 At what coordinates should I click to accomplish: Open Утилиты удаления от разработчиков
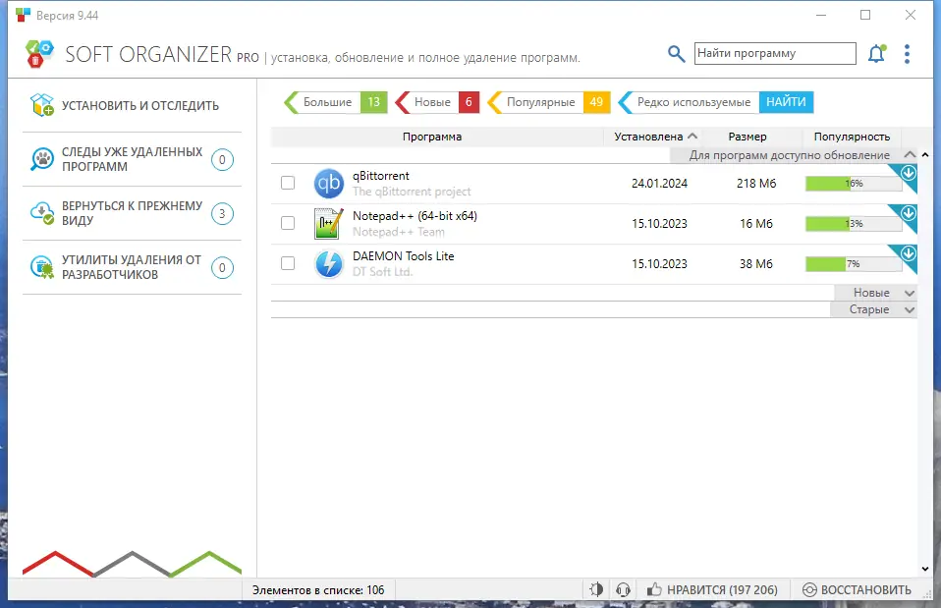(132, 267)
